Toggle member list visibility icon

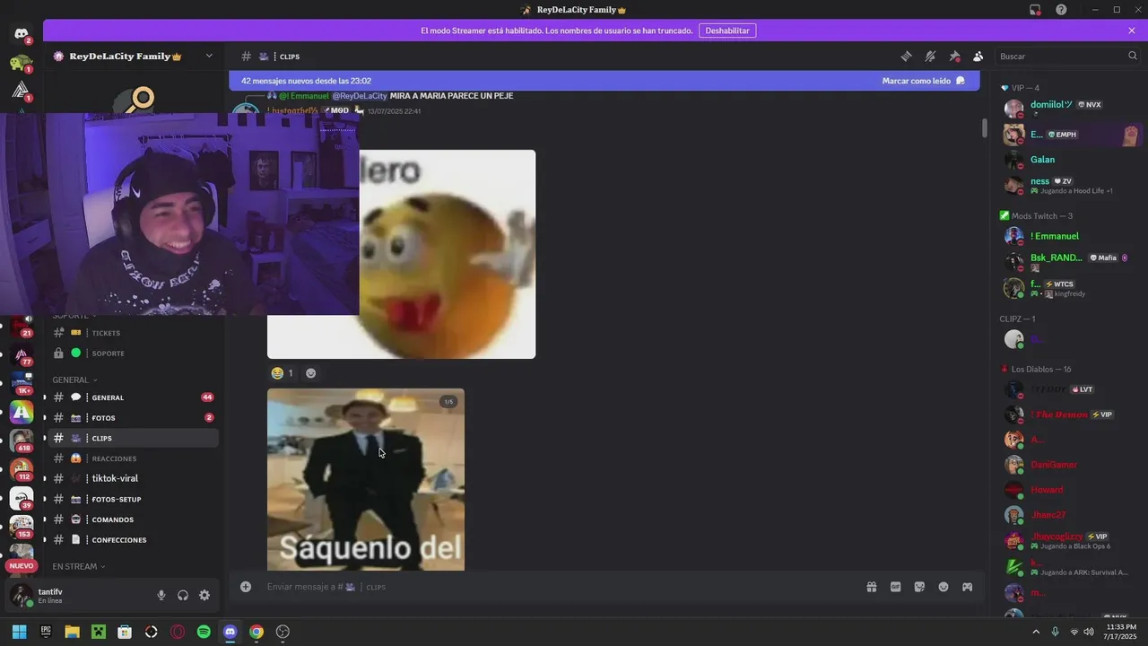(978, 56)
